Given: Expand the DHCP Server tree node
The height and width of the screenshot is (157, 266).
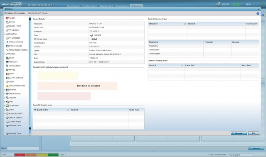Looking at the screenshot, I should tap(5, 94).
